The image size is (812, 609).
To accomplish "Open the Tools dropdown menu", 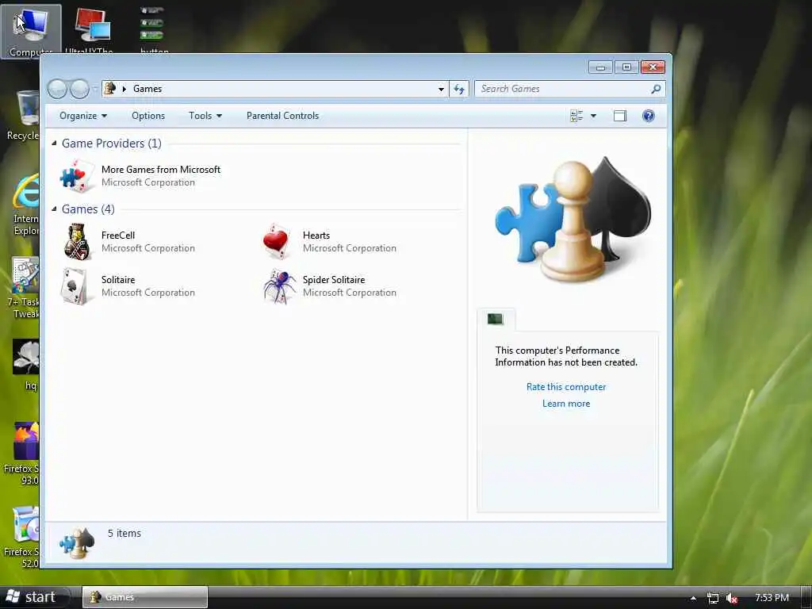I will [x=205, y=116].
